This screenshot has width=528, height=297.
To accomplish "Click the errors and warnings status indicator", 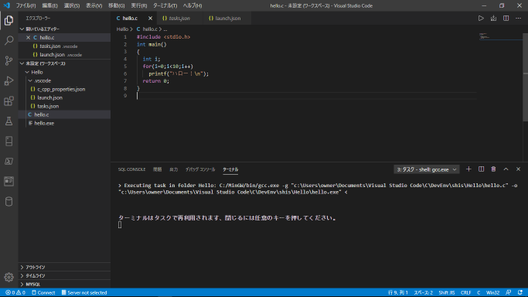I will [15, 292].
